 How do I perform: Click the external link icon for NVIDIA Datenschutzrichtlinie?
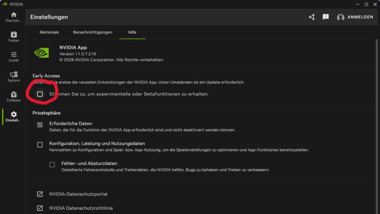(40, 208)
